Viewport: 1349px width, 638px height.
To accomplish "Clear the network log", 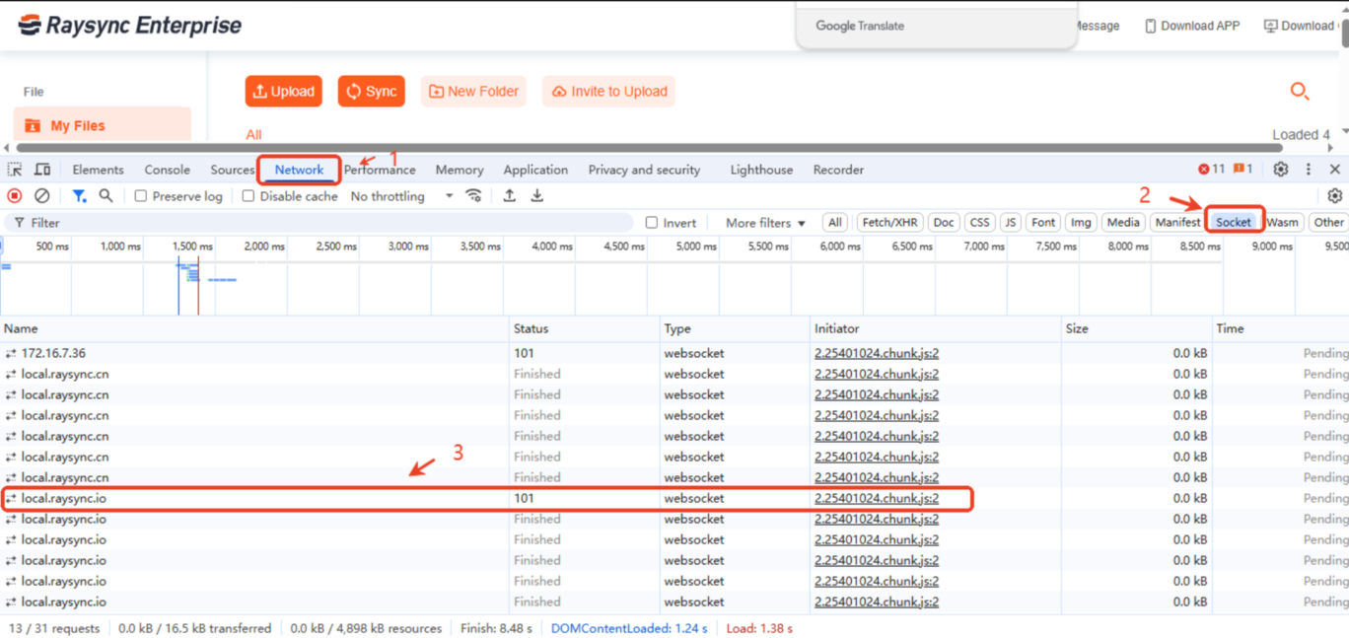I will [41, 196].
